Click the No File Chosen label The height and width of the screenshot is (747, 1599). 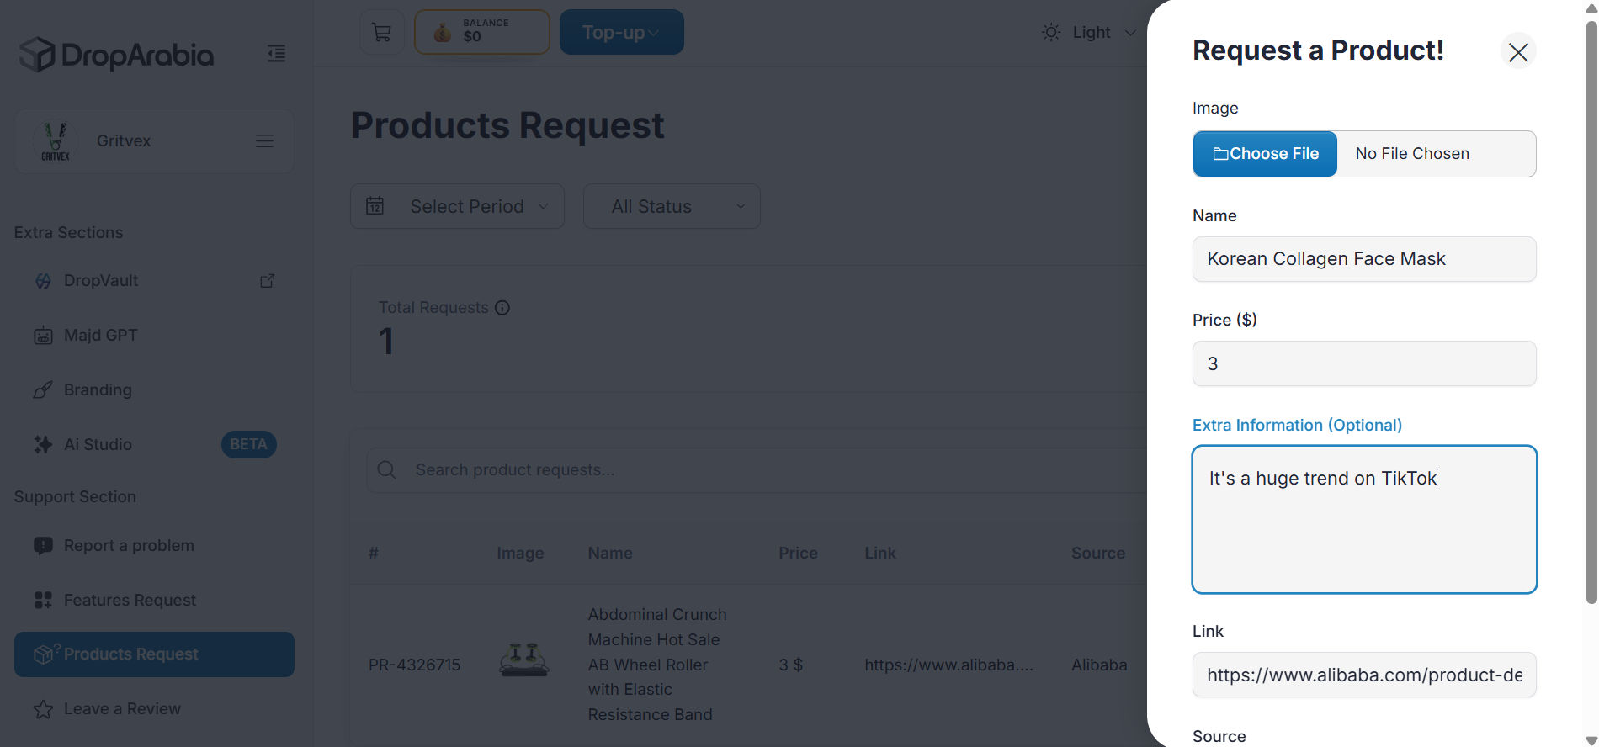(1412, 154)
